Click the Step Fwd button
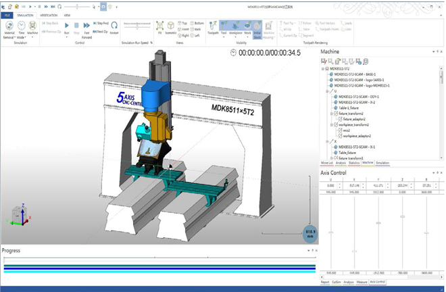This screenshot has height=292, width=446. [x=102, y=23]
